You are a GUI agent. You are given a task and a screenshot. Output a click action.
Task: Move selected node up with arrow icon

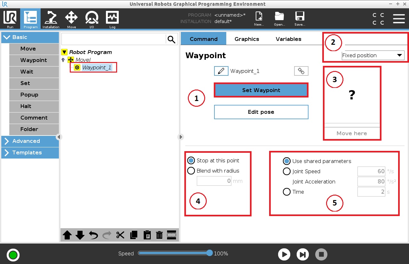67,235
